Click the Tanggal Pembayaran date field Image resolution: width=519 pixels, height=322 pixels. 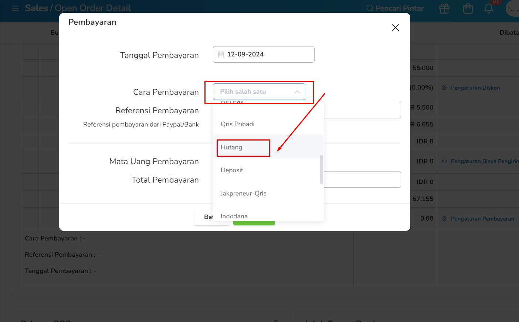264,54
